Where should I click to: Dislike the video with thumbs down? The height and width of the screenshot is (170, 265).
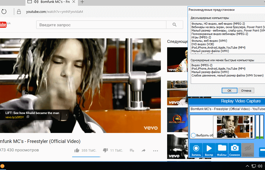(x=105, y=150)
